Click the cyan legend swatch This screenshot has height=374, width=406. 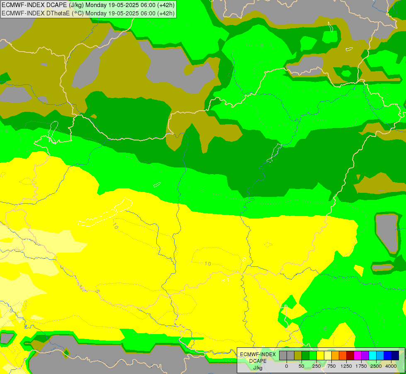coord(372,356)
